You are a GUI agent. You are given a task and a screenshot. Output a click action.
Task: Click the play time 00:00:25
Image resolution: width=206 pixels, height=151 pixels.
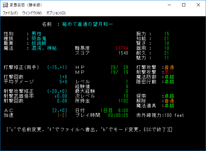(x=118, y=115)
